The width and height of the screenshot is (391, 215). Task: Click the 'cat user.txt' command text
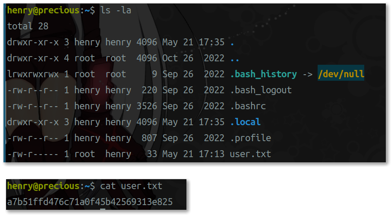point(131,186)
